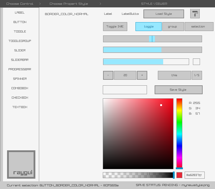Choose BORDER_COLOR_NORMAL property
The height and width of the screenshot is (189, 215).
pyautogui.click(x=67, y=14)
